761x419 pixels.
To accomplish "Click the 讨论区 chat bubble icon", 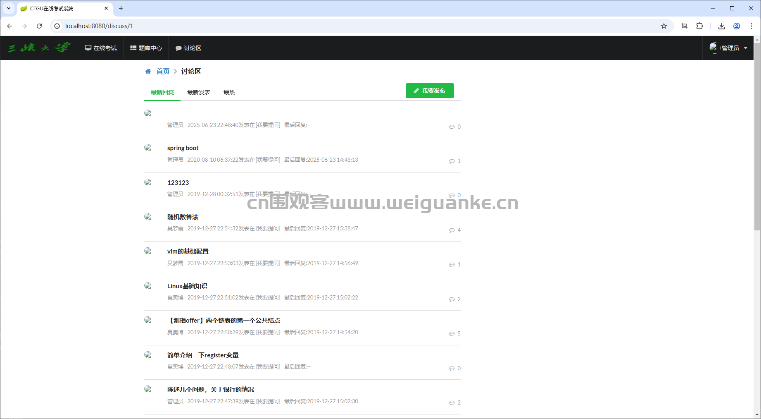I will [x=178, y=48].
